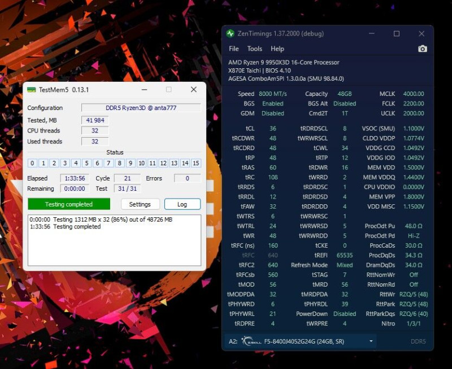Select thread status box 14
Screen dimensions: 452x369
point(185,163)
